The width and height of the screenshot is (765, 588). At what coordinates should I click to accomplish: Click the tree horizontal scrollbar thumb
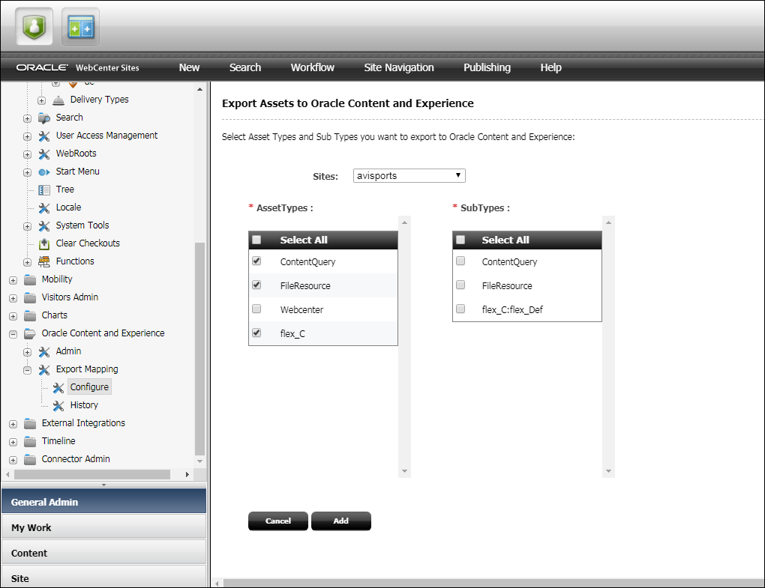[x=92, y=474]
